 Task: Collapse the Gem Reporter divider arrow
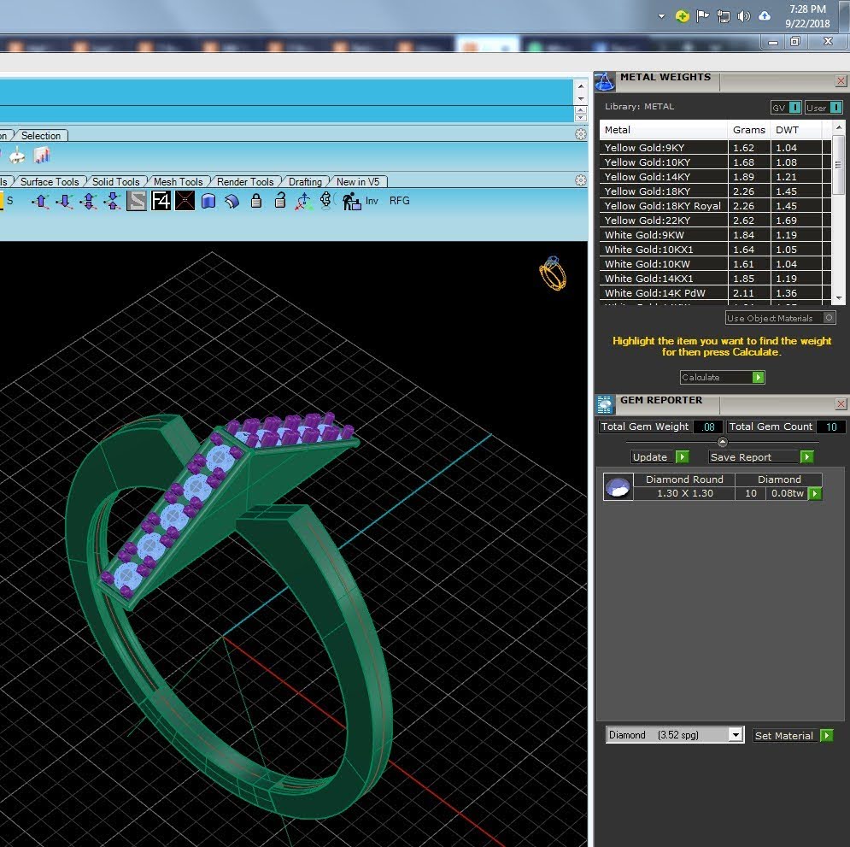(722, 442)
